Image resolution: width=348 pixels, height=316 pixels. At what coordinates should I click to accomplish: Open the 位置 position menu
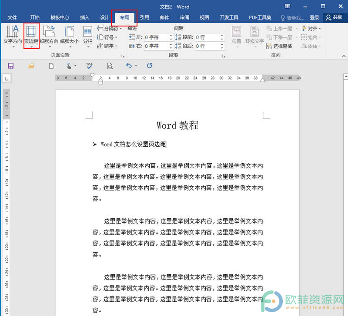pyautogui.click(x=237, y=36)
